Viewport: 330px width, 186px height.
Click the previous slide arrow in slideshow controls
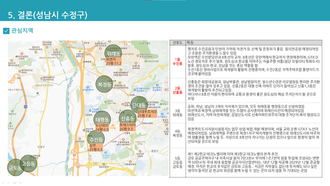click(3, 182)
